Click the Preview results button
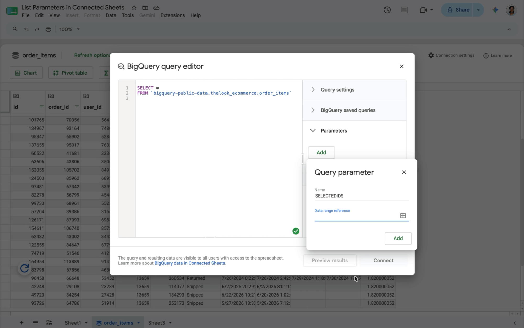Viewport: 524px width, 328px height. coord(330,260)
